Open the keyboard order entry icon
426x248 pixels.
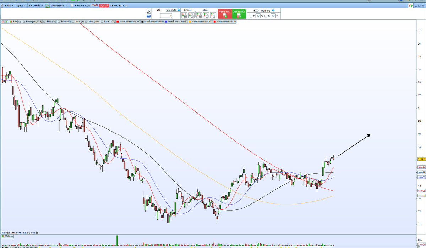(149, 16)
